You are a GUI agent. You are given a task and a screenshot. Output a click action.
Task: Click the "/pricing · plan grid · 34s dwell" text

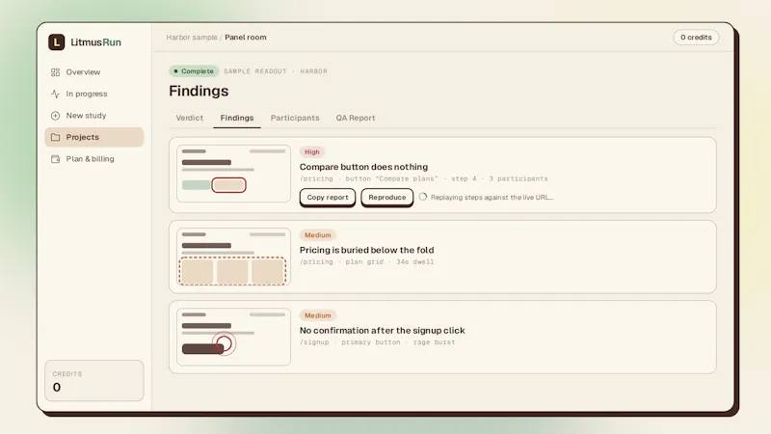point(367,261)
